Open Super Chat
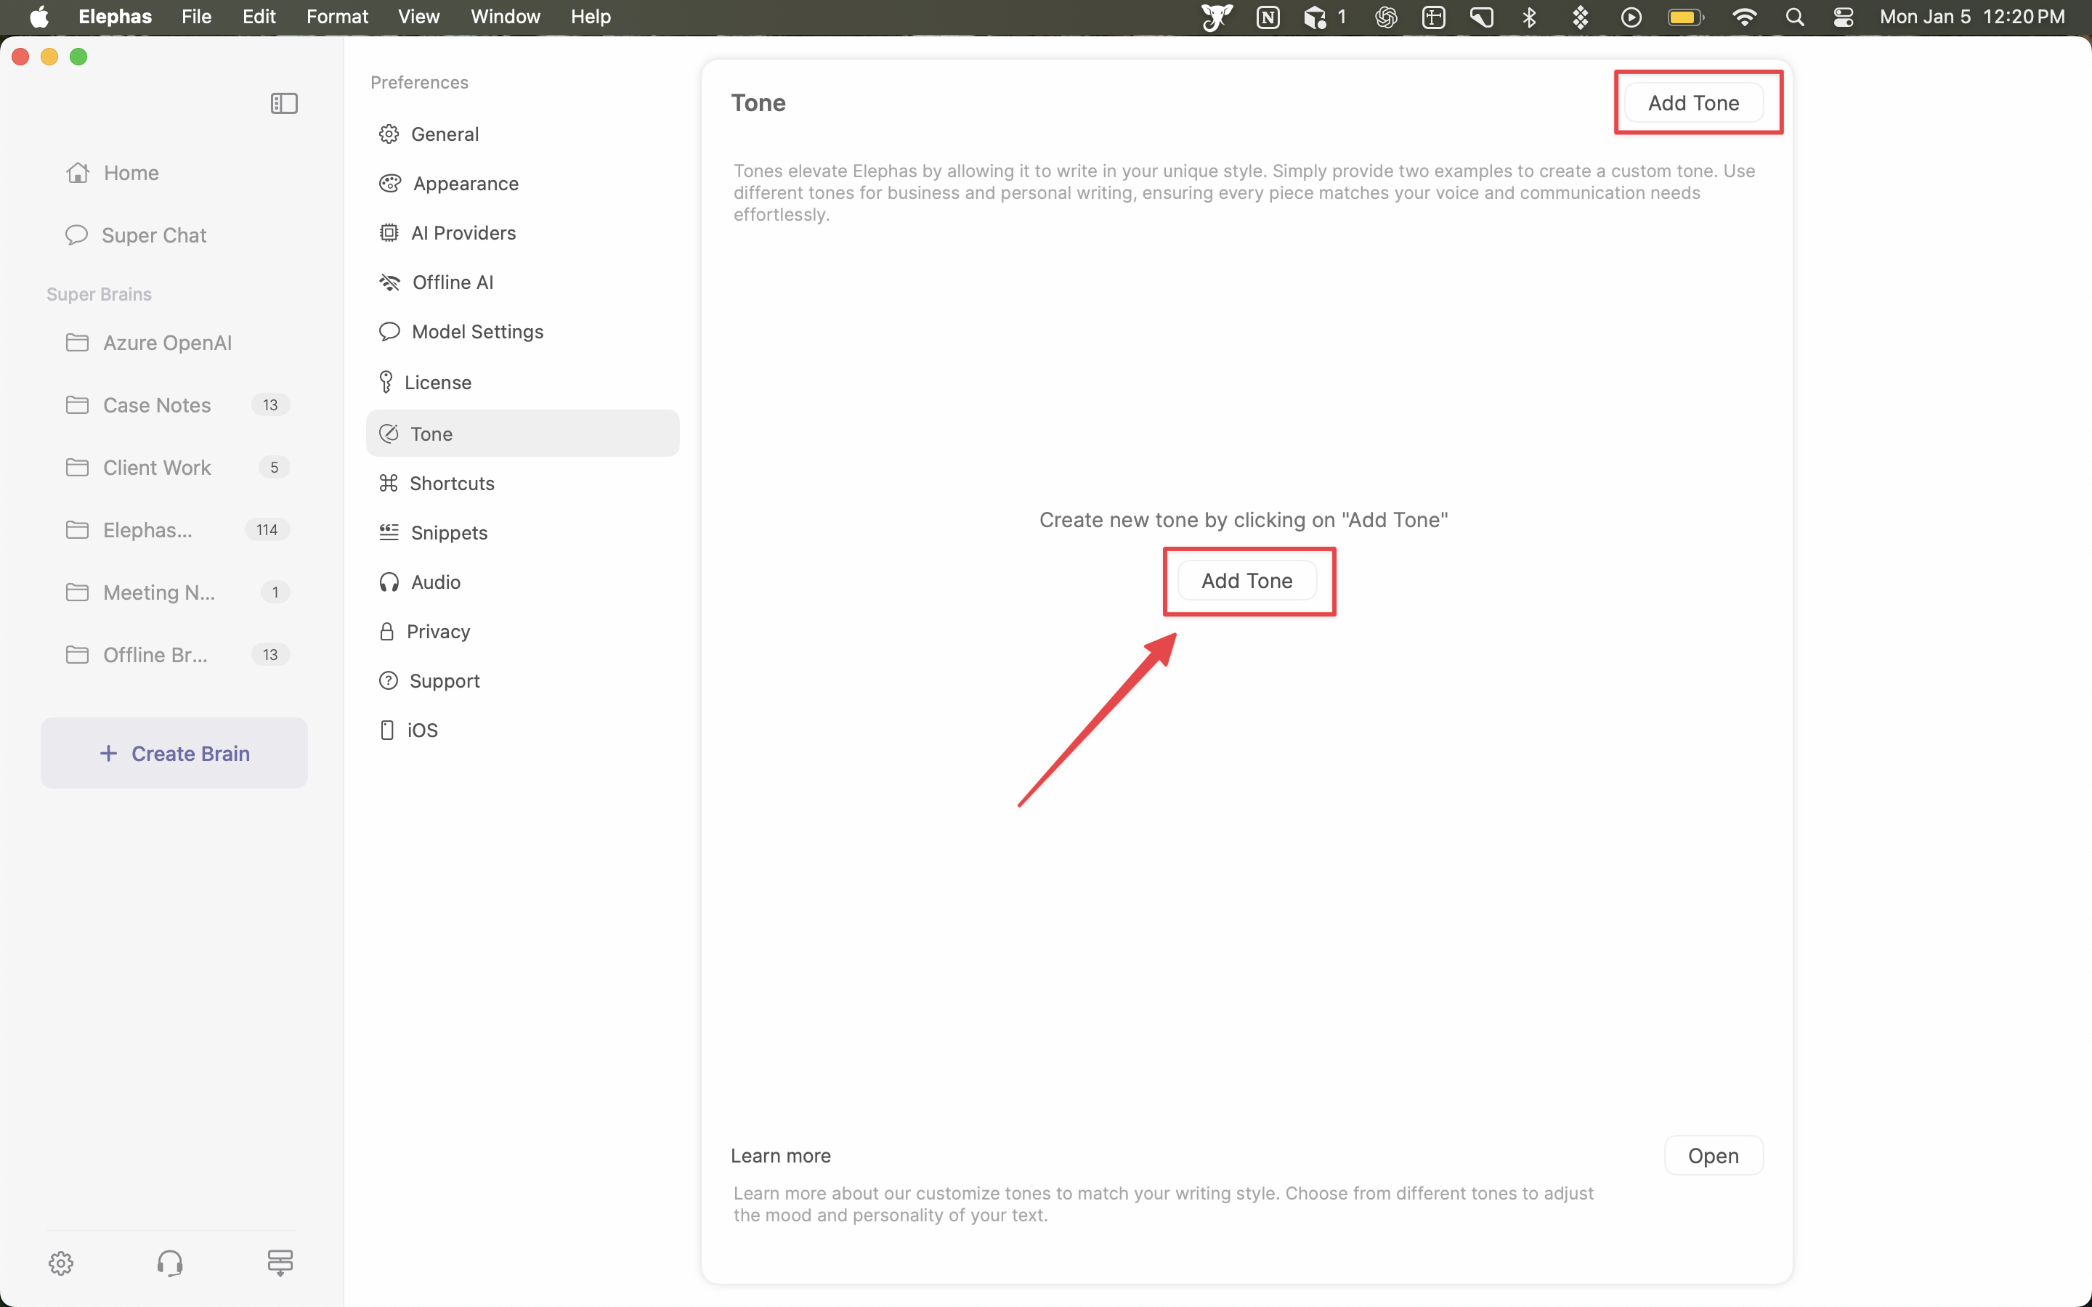Viewport: 2092px width, 1307px height. [x=136, y=235]
